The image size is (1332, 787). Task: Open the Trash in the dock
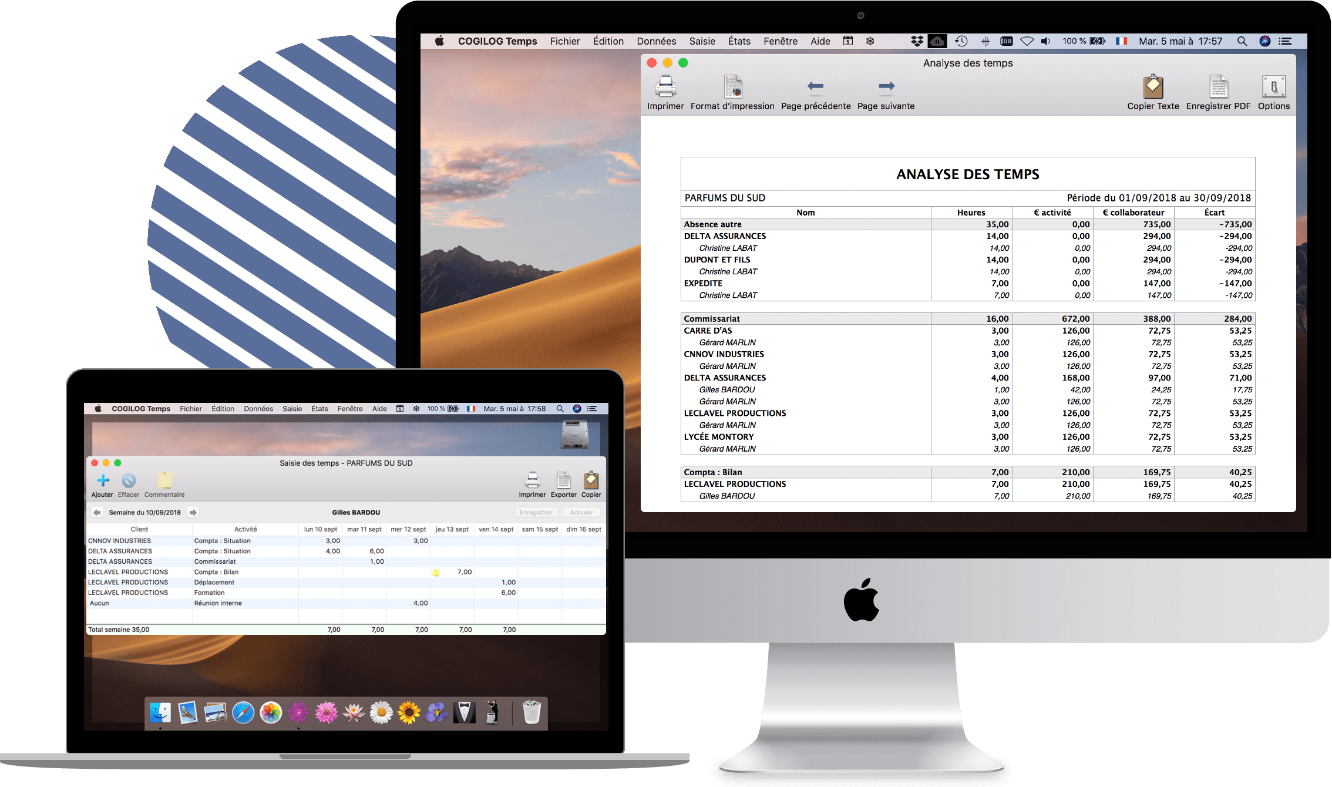click(x=532, y=712)
